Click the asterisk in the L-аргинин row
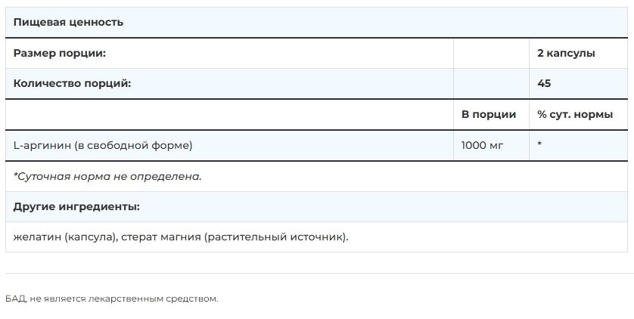Screen dimensions: 634x319 pos(540,144)
